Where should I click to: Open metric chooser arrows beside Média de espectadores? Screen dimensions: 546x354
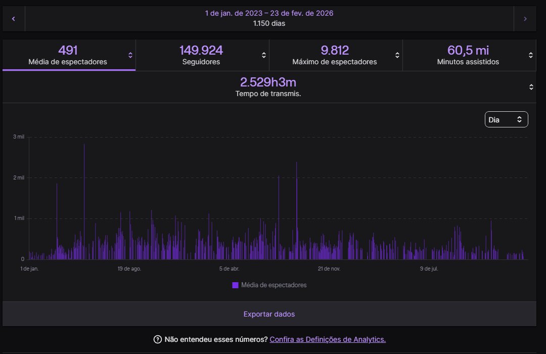[130, 55]
